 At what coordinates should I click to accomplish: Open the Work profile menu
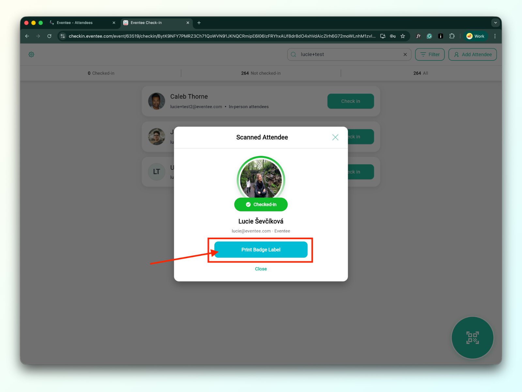(x=475, y=36)
